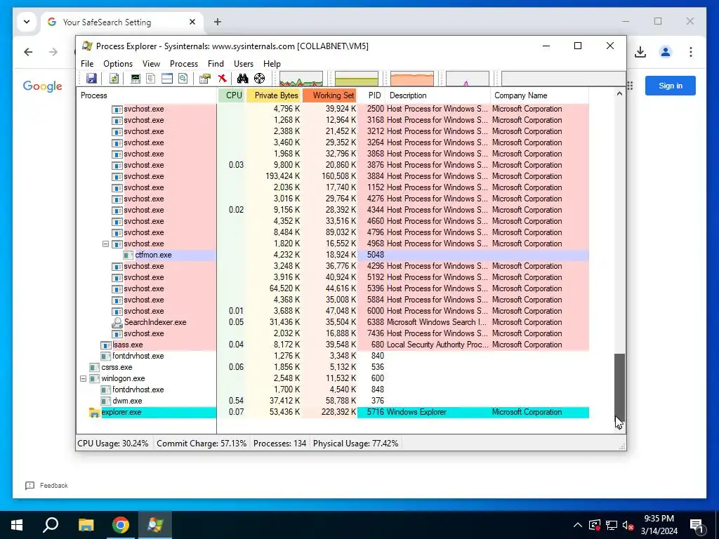Click Chrome's download icon
The image size is (719, 539).
point(640,52)
